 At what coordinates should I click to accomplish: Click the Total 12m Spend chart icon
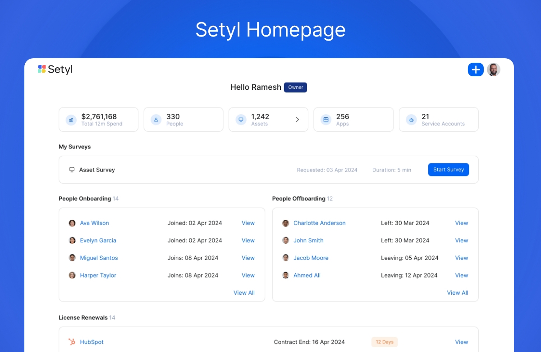(x=71, y=120)
